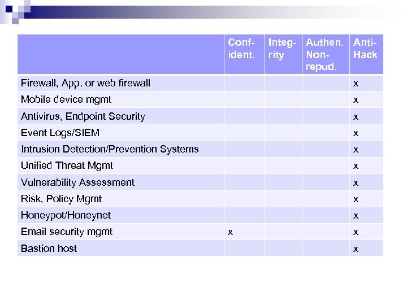Click 'Intrusion Detection/Prevention Systems' row label

click(110, 149)
